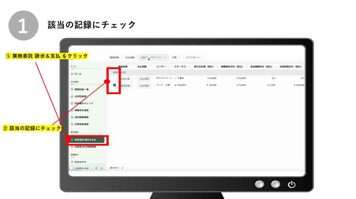
Task: Toggle the 2025 date group checkbox
Action: point(110,72)
